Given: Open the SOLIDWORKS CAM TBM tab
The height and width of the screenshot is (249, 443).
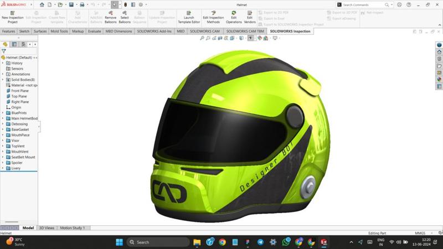Looking at the screenshot, I should pos(245,31).
